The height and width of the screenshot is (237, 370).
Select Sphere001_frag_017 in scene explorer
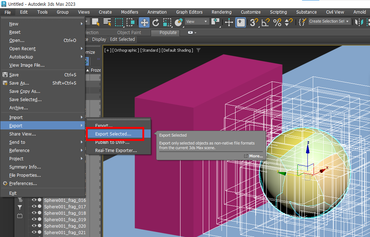click(x=65, y=207)
